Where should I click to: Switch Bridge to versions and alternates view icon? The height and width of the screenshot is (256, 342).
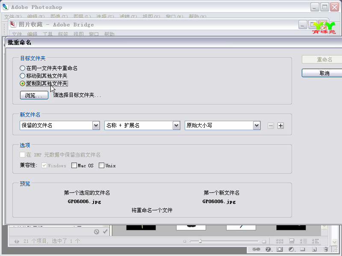[x=315, y=241]
